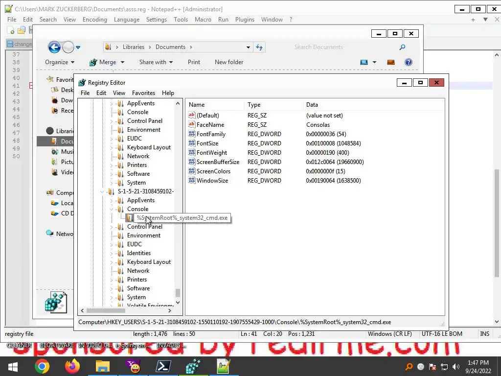The height and width of the screenshot is (376, 501).
Task: Open PowerShell from the taskbar
Action: 163,366
